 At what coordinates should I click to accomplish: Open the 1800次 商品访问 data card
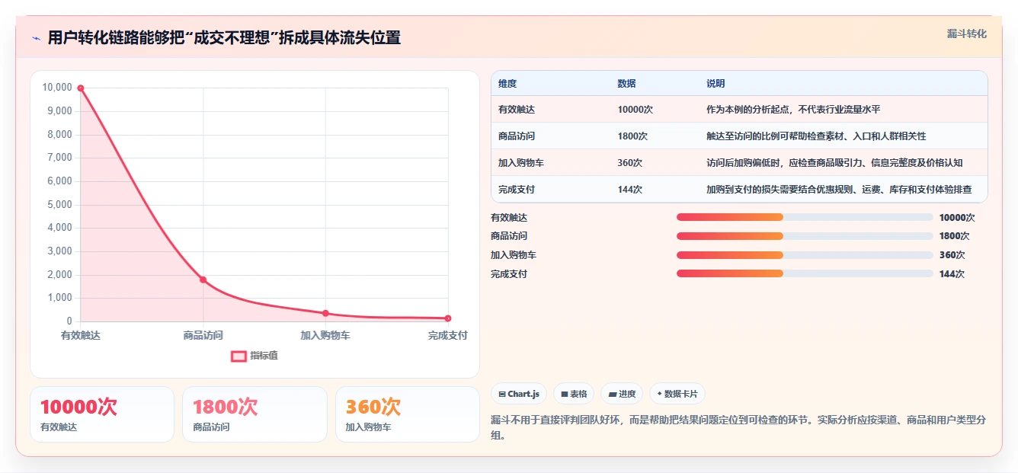(x=254, y=414)
